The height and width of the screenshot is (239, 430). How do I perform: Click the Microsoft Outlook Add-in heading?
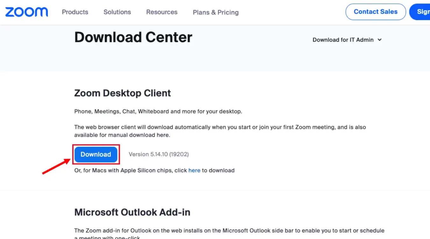click(132, 212)
